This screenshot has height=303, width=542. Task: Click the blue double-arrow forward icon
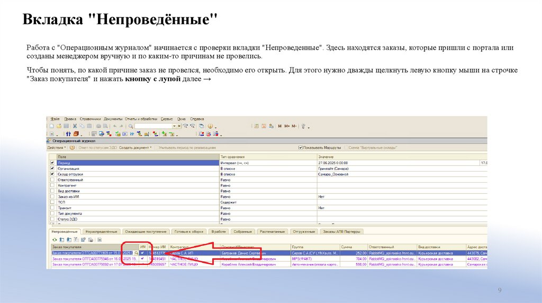132,134
